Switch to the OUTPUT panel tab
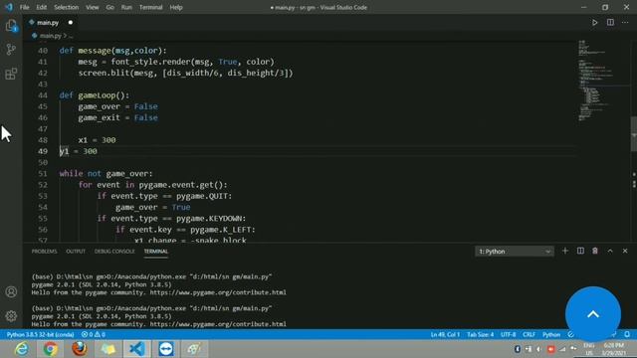Viewport: 637px width, 358px height. [76, 252]
